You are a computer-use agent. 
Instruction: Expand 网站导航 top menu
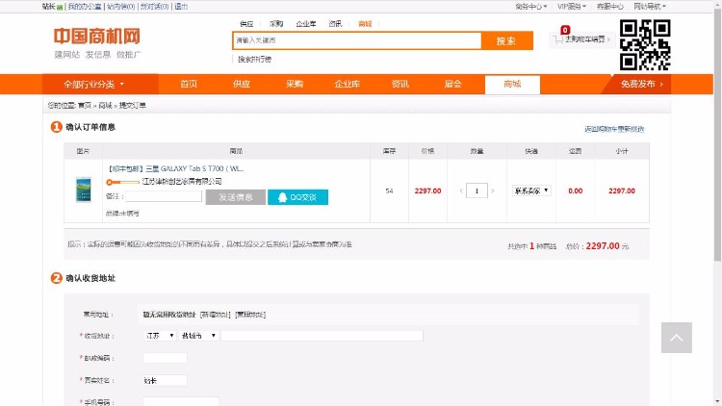pos(650,7)
